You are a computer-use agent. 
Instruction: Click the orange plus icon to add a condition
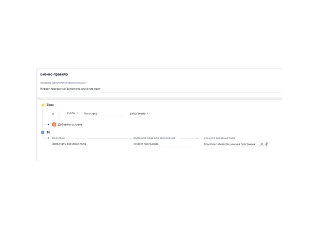point(54,124)
